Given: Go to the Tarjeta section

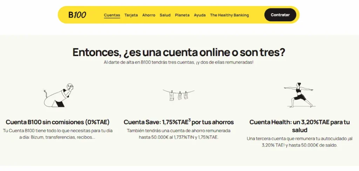Looking at the screenshot, I should [131, 15].
